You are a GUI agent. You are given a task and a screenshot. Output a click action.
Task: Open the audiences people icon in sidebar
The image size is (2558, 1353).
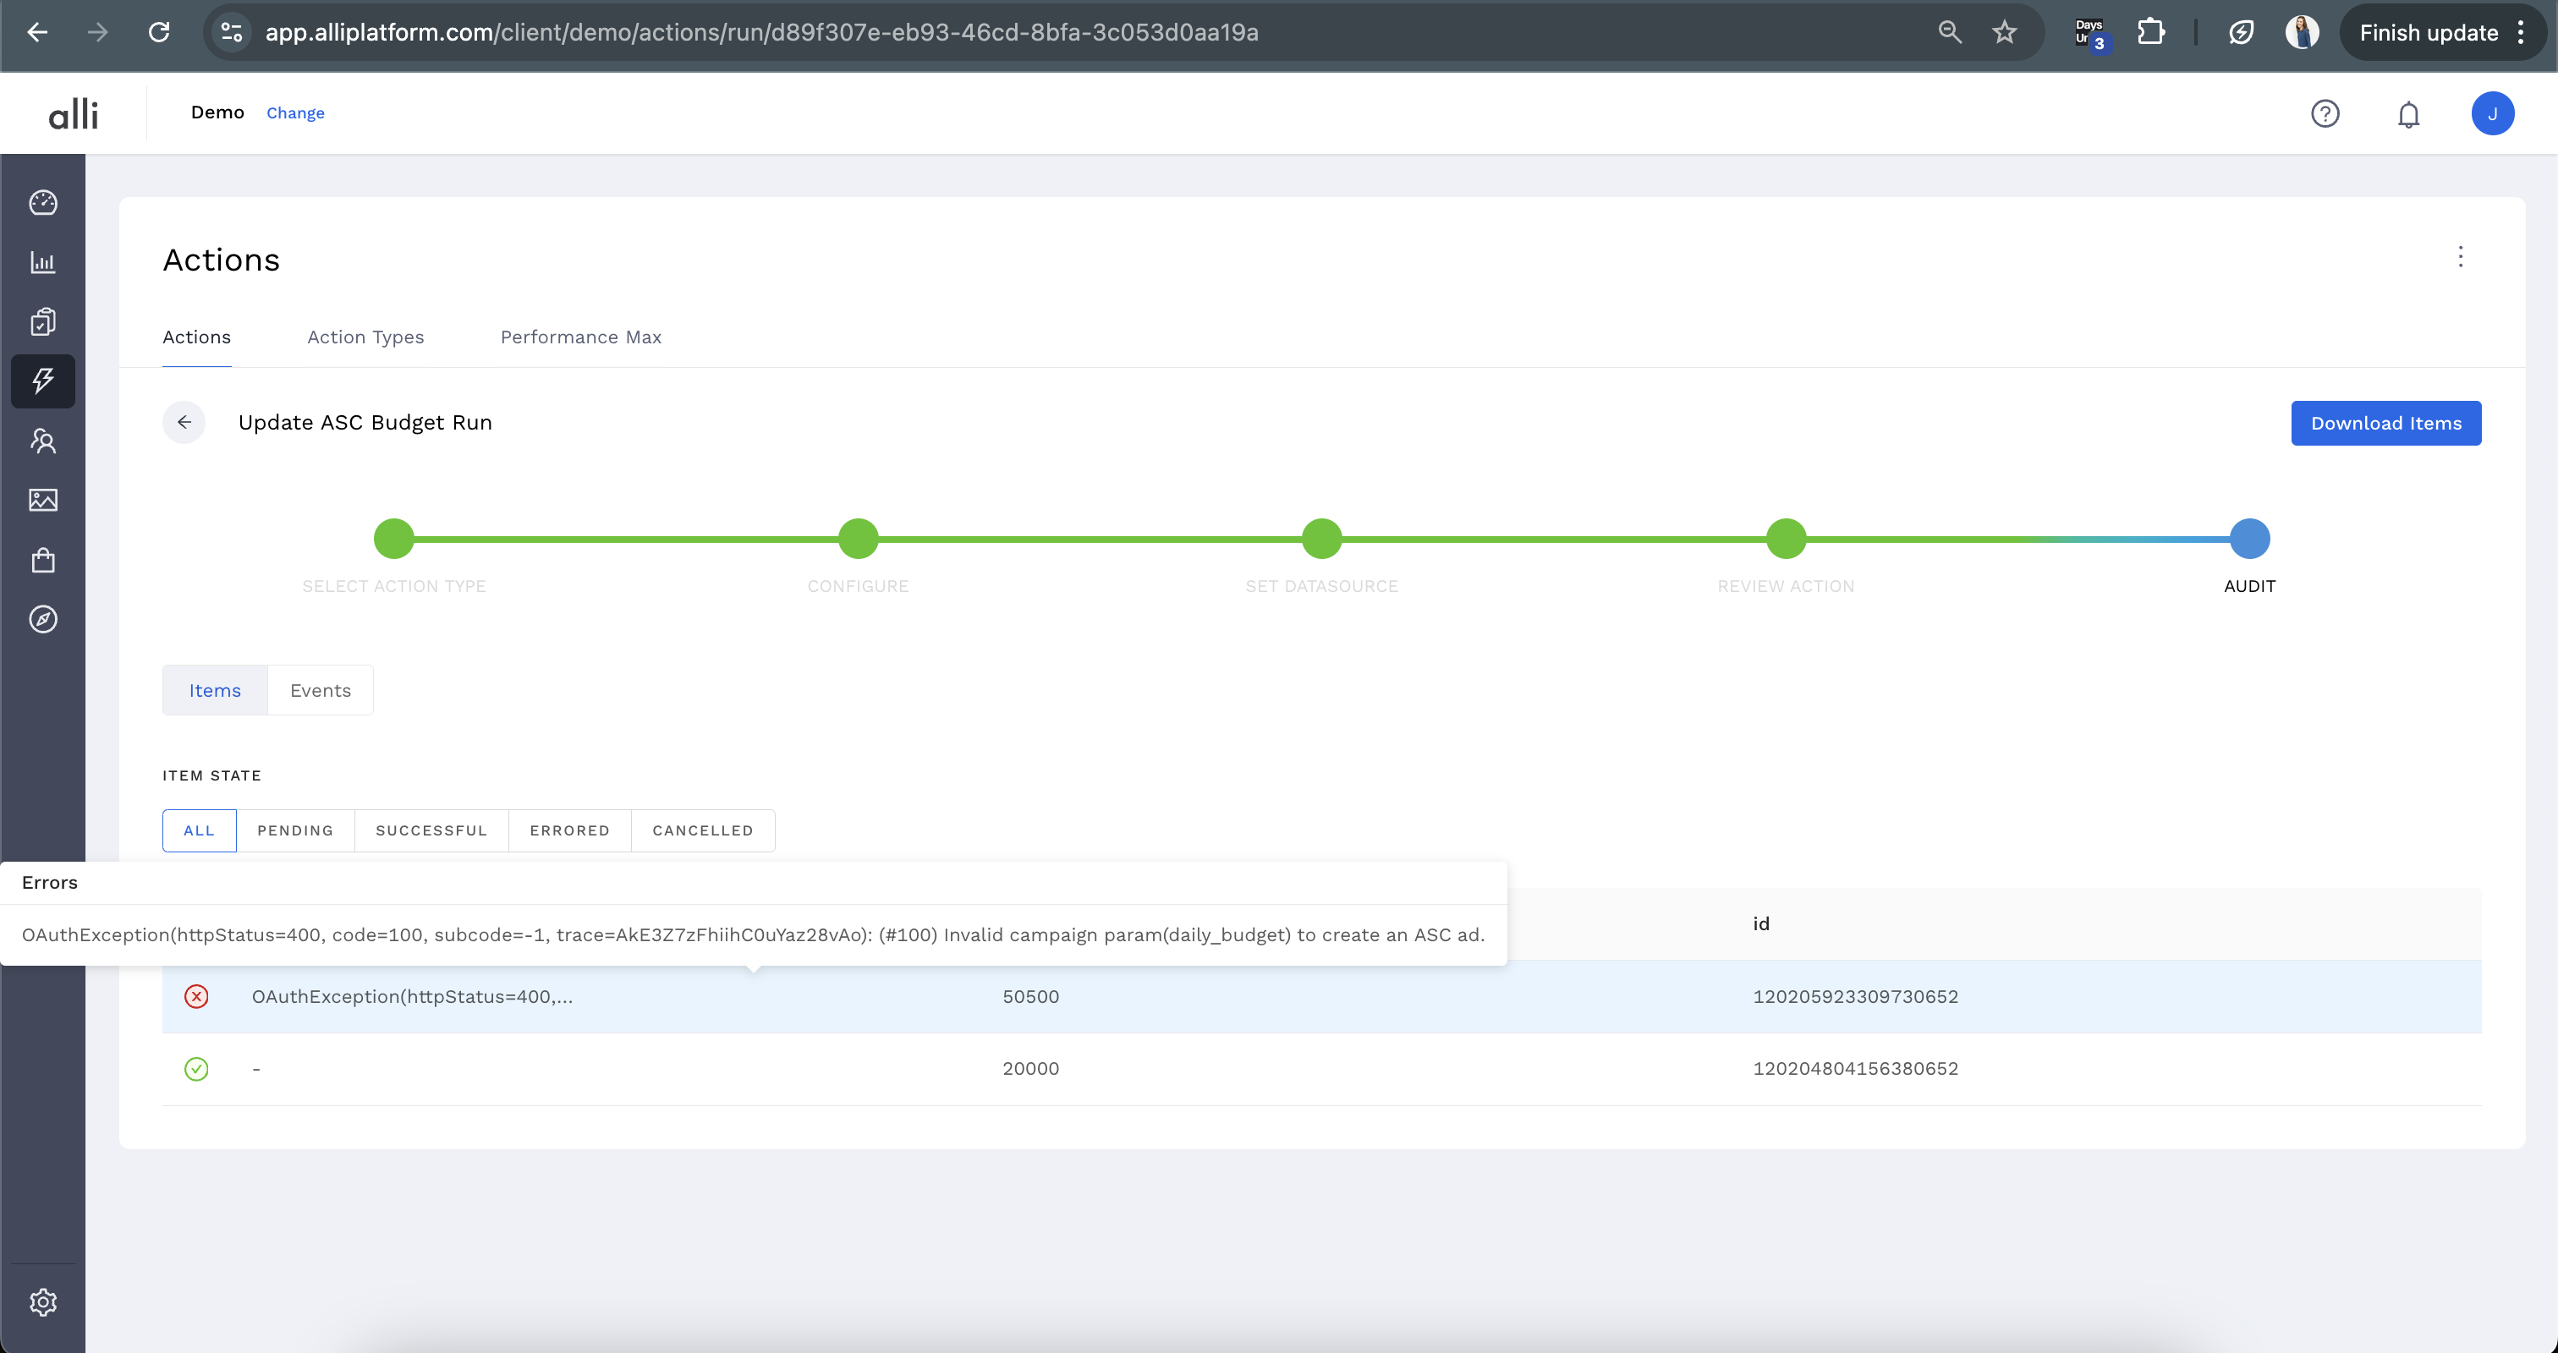pyautogui.click(x=42, y=441)
